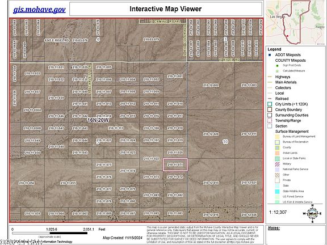Click the City Limits teal box symbol
The width and height of the screenshot is (327, 245).
pyautogui.click(x=270, y=104)
